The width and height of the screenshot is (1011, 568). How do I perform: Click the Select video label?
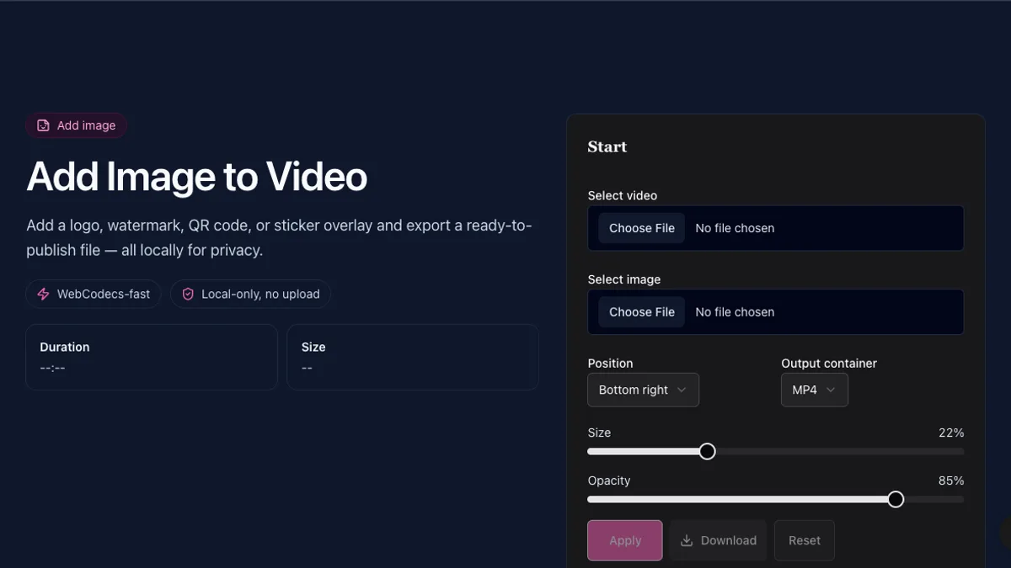pos(623,195)
